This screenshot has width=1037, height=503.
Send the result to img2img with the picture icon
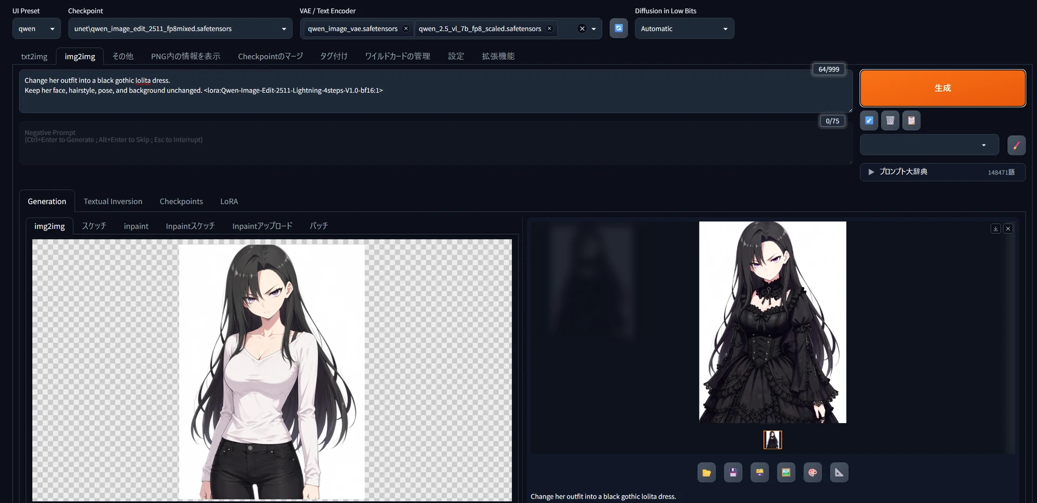click(786, 473)
